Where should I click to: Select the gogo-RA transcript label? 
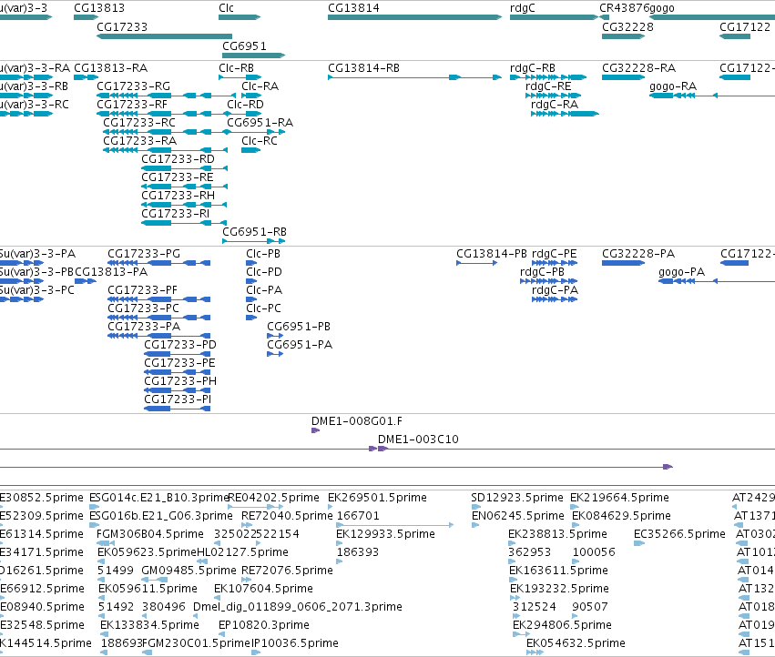(673, 86)
